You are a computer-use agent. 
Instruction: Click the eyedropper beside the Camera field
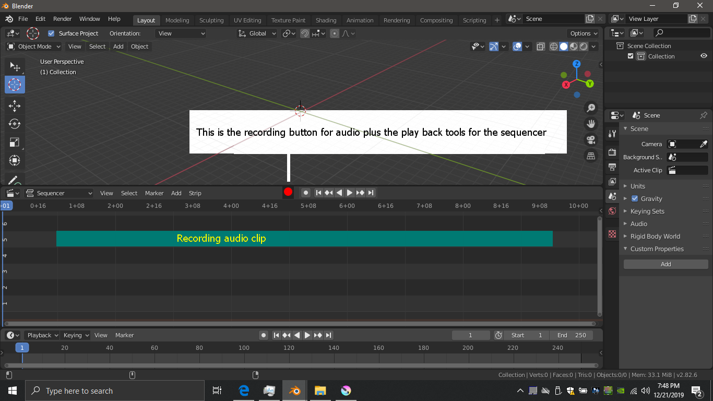tap(703, 144)
